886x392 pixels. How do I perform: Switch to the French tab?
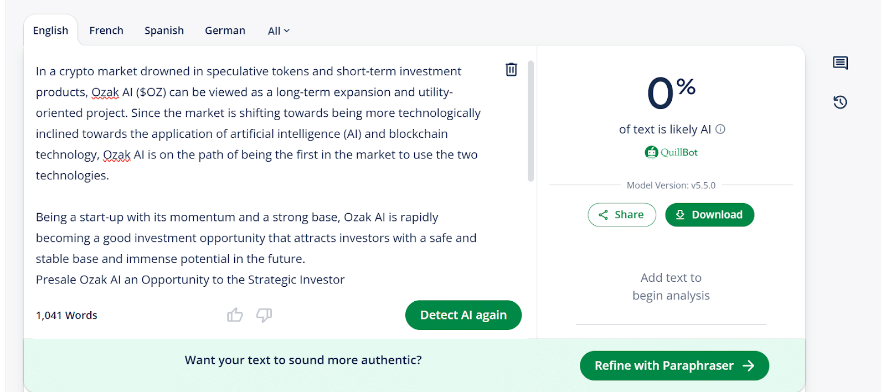[x=106, y=30]
